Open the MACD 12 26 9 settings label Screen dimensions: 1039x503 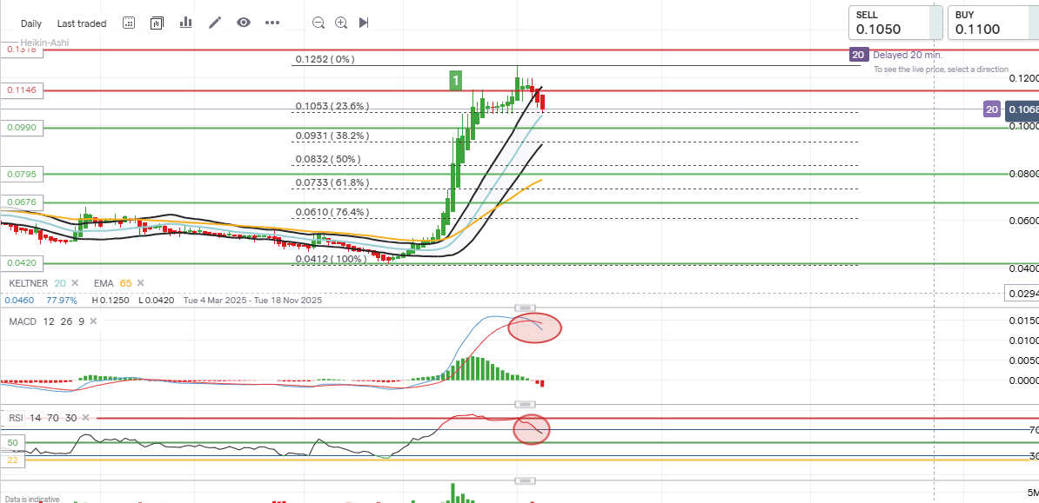coord(44,322)
